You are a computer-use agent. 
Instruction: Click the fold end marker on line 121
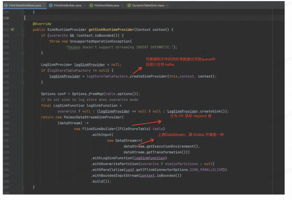point(23,82)
